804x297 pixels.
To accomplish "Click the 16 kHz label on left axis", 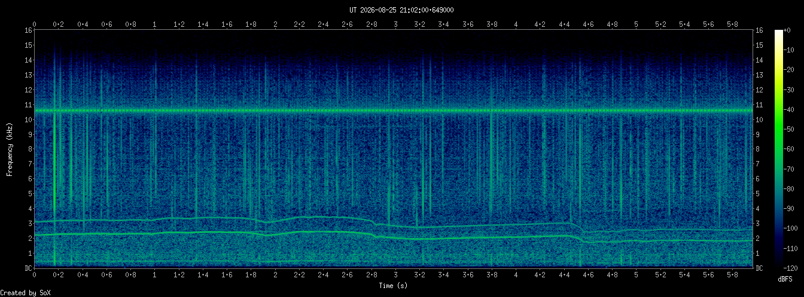I will 28,30.
